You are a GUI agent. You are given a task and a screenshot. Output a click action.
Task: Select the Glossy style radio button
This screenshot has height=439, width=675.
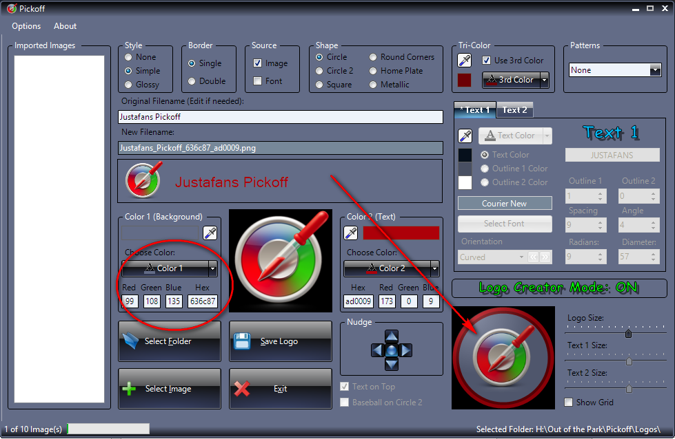[128, 85]
